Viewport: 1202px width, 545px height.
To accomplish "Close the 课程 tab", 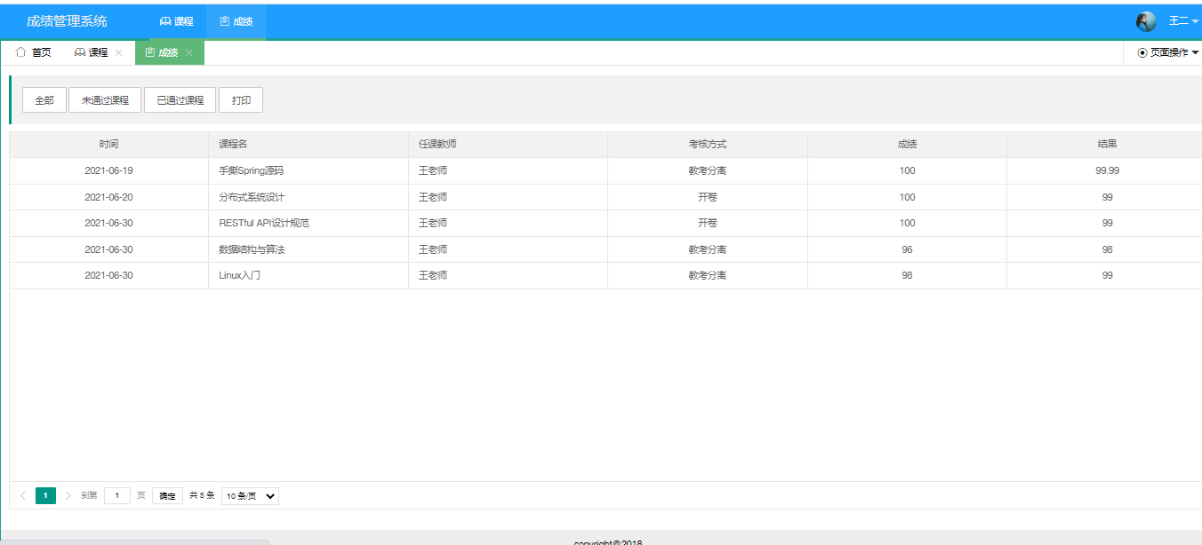I will [x=118, y=53].
